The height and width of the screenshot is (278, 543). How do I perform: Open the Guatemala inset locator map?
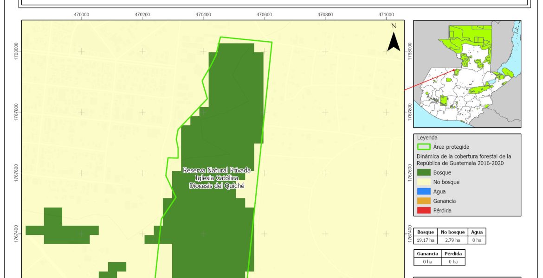point(467,74)
